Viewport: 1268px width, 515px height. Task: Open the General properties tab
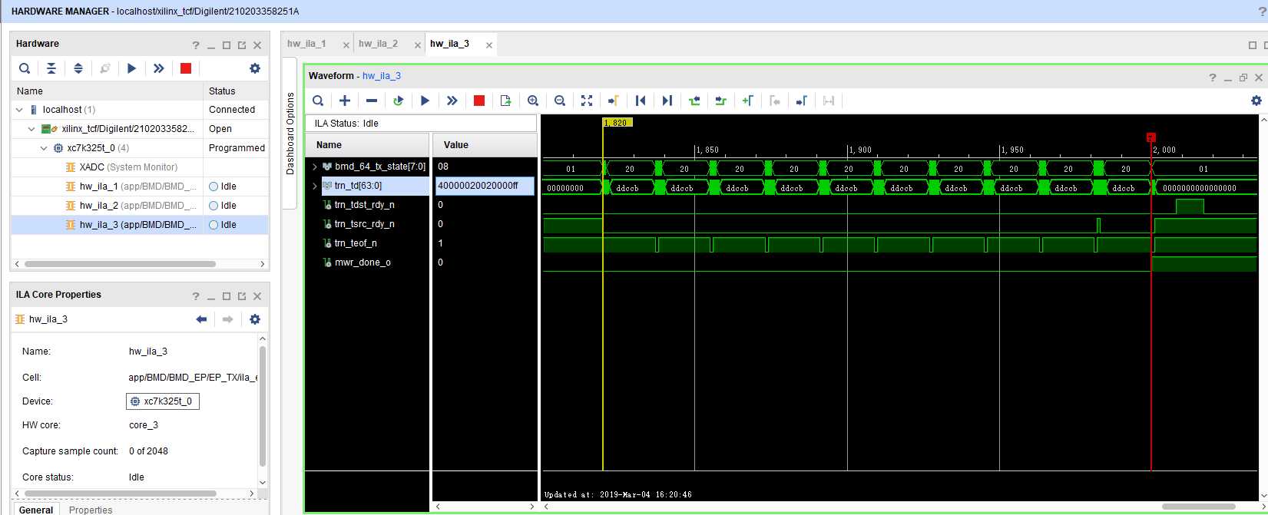coord(36,510)
